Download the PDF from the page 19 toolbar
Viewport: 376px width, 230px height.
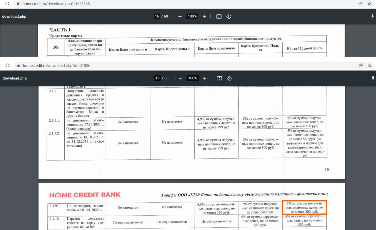click(x=373, y=78)
